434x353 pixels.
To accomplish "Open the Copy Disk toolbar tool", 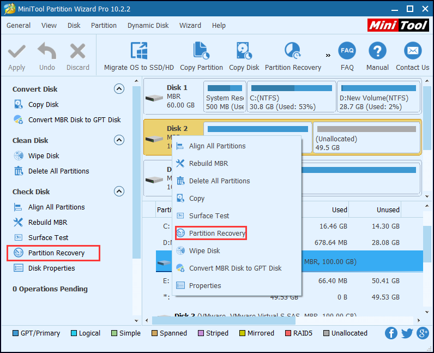I will point(244,57).
